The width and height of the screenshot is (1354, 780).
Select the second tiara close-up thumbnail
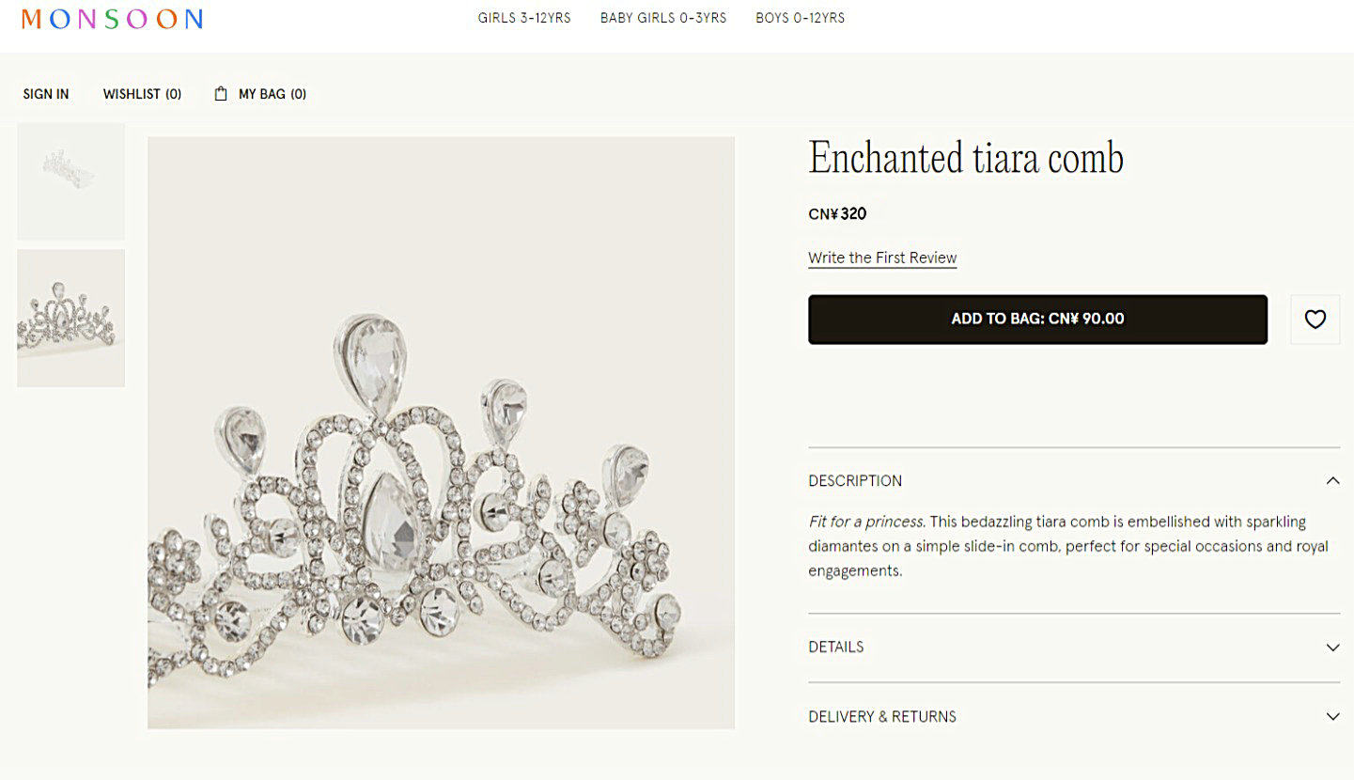click(x=70, y=318)
